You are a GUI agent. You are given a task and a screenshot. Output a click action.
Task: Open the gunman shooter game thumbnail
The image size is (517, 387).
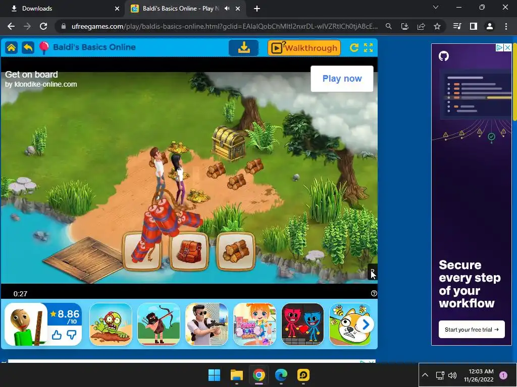pos(206,324)
